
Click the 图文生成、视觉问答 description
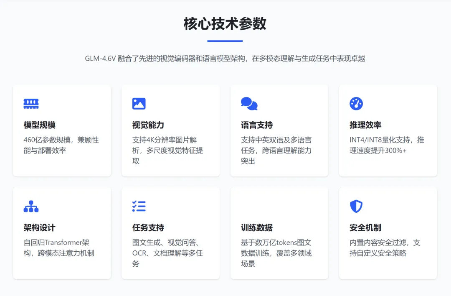tap(168, 253)
